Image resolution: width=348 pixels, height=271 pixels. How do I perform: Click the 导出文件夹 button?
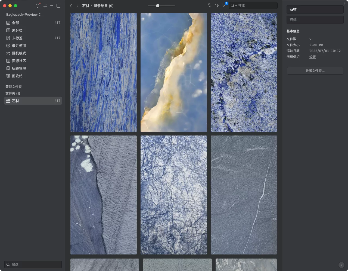click(315, 71)
